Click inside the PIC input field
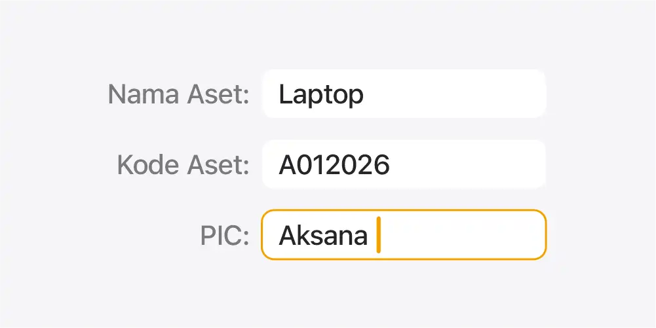Viewport: 656px width, 328px height. point(404,234)
